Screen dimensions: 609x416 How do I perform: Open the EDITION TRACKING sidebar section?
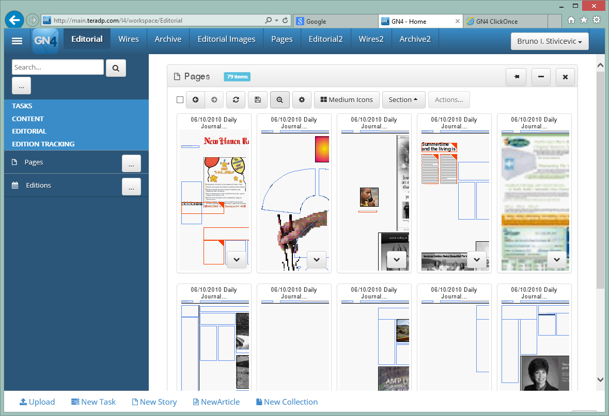(43, 144)
